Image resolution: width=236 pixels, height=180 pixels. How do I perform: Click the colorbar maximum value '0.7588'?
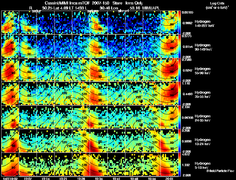tap(186, 60)
